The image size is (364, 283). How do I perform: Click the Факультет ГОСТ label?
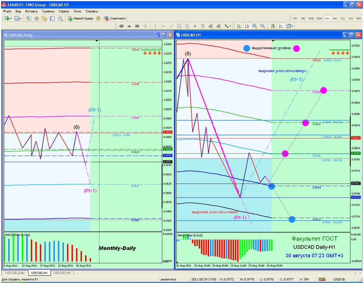(314, 238)
